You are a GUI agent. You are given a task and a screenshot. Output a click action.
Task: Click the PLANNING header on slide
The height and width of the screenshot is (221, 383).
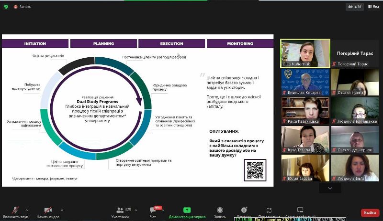[103, 43]
